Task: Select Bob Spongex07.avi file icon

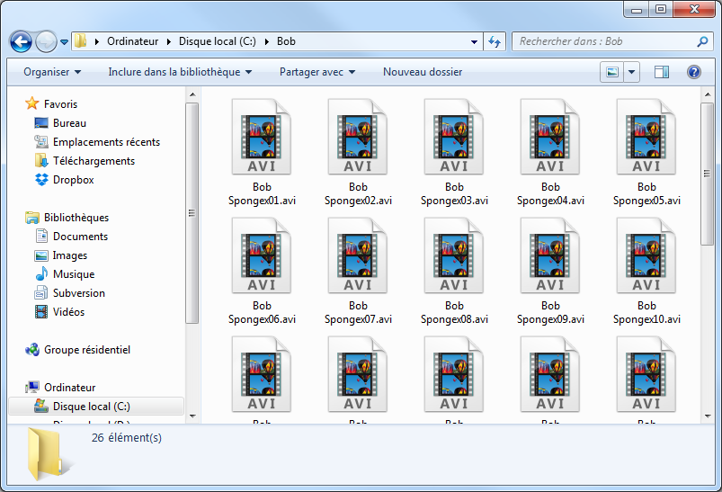Action: click(x=358, y=255)
